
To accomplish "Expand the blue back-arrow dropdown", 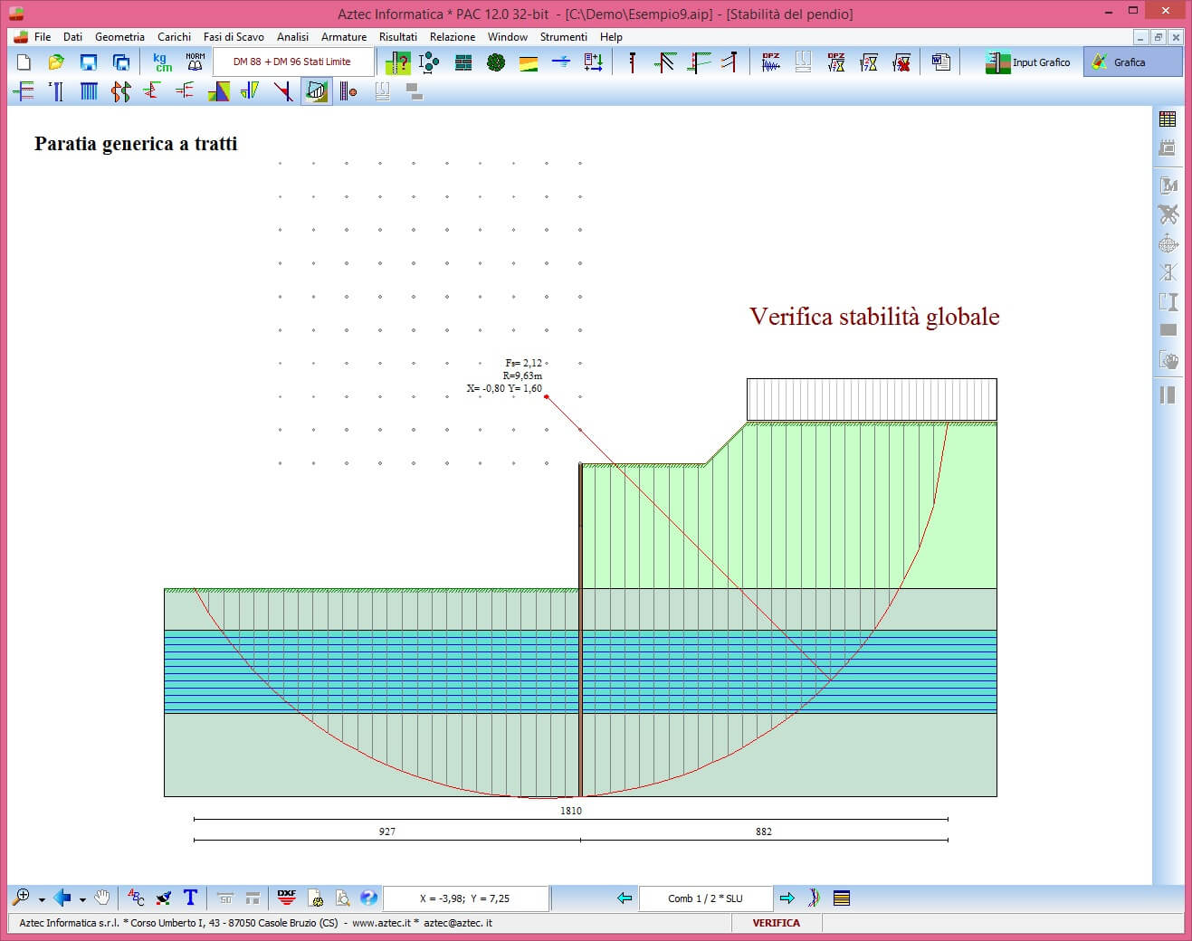I will click(82, 899).
